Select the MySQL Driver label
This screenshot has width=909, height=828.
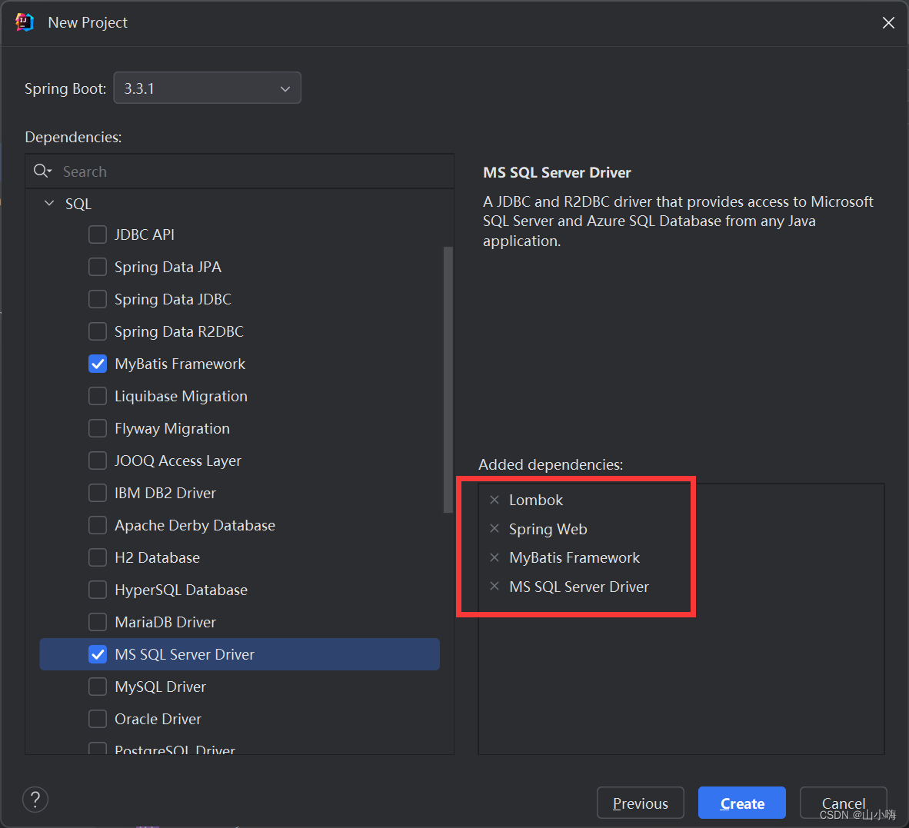click(x=160, y=687)
